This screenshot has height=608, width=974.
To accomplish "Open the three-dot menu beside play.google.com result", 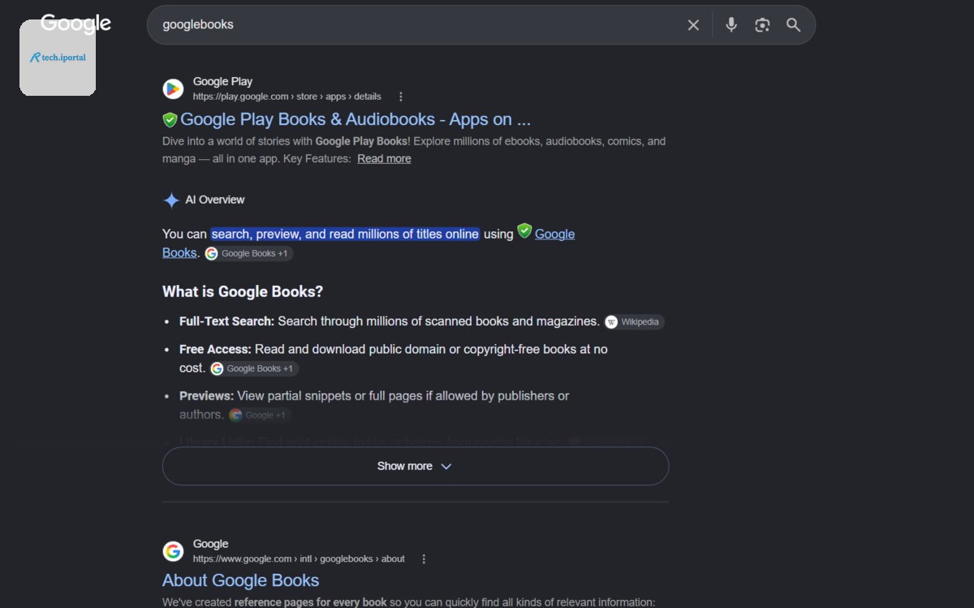I will (401, 97).
